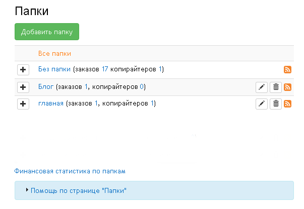Viewport: 304px width, 209px height.
Task: Open the Все папки header link
Action: point(54,53)
